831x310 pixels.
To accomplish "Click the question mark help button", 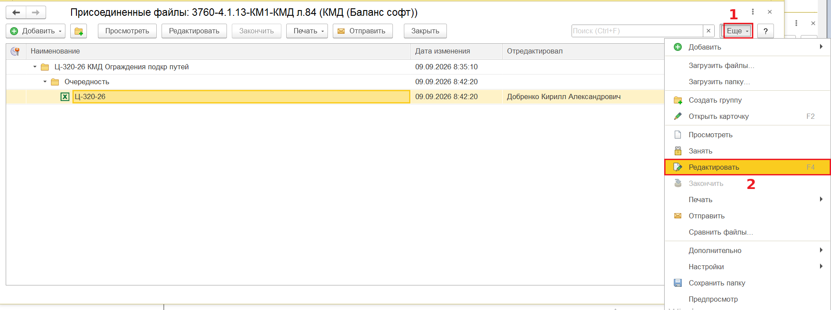I will click(765, 31).
